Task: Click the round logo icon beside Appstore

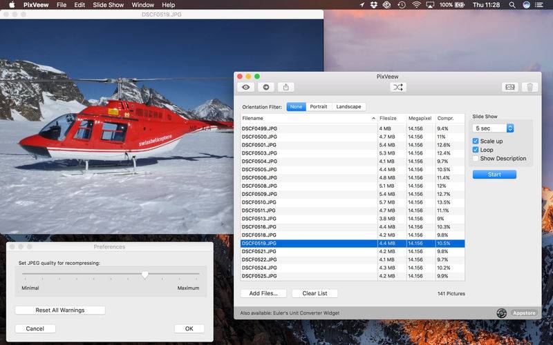Action: [501, 313]
